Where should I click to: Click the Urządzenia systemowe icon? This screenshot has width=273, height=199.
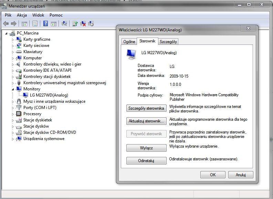pyautogui.click(x=19, y=139)
